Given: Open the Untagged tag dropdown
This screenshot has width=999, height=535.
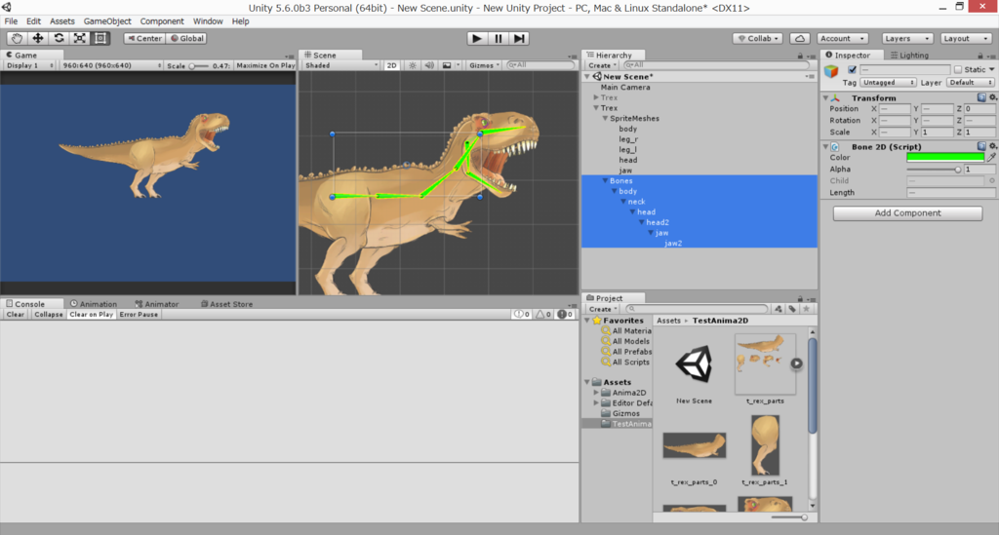Looking at the screenshot, I should click(x=888, y=83).
